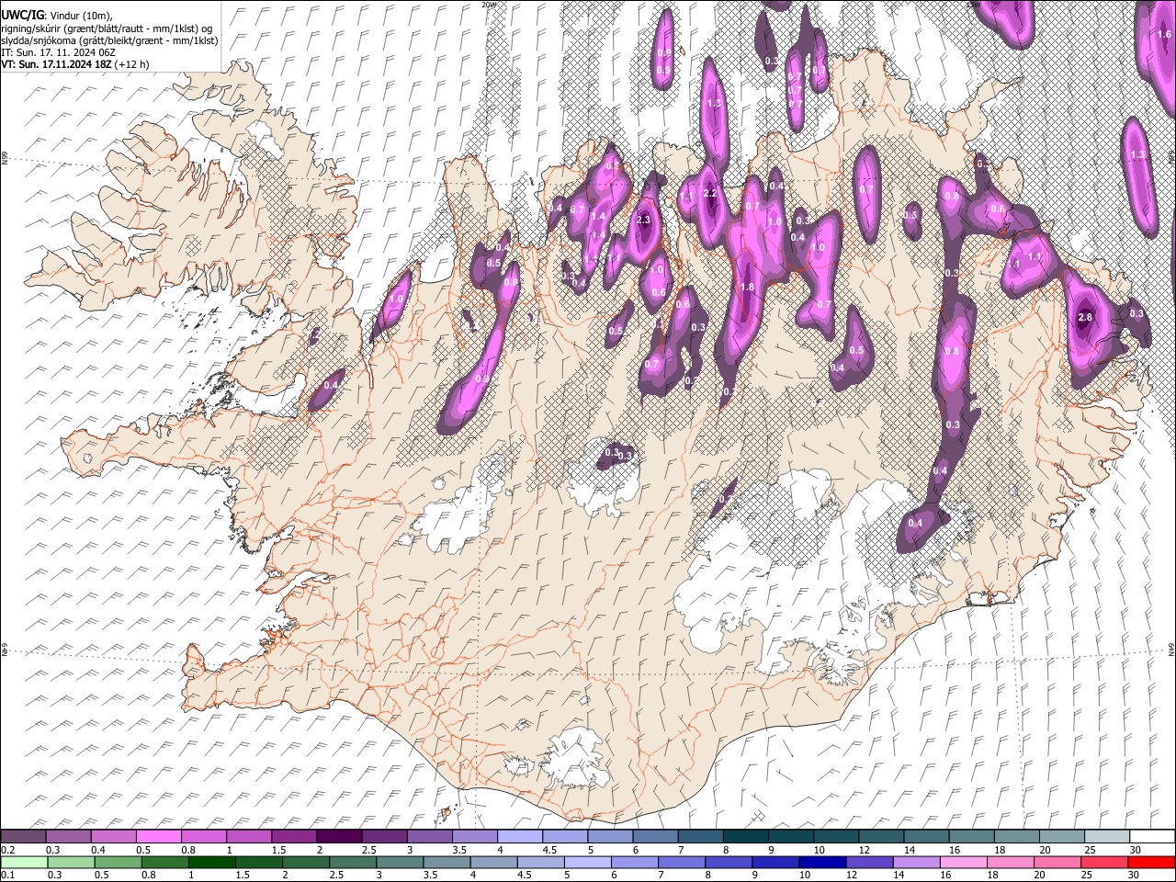
Task: Pick the deep blue rain swatch between 10 and 12
Action: (x=822, y=862)
